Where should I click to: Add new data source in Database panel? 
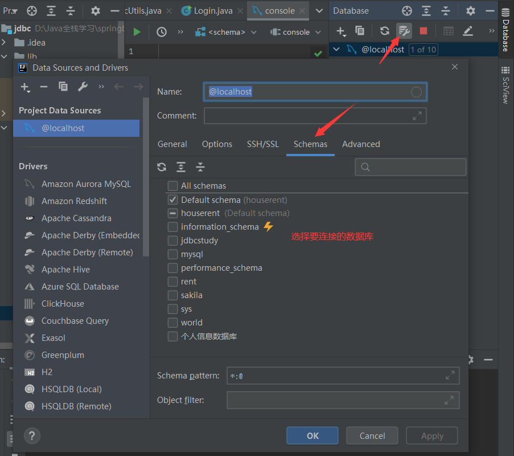[341, 31]
